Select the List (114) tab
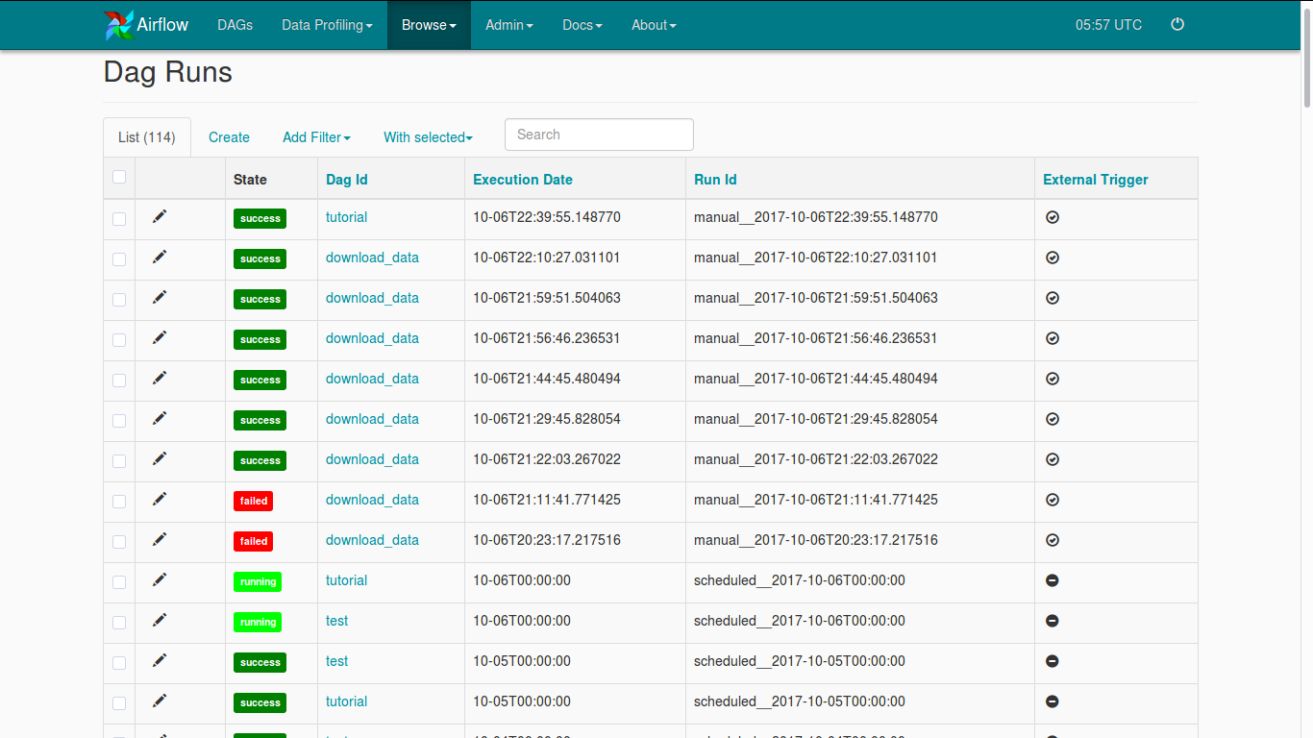The height and width of the screenshot is (738, 1313). tap(147, 137)
